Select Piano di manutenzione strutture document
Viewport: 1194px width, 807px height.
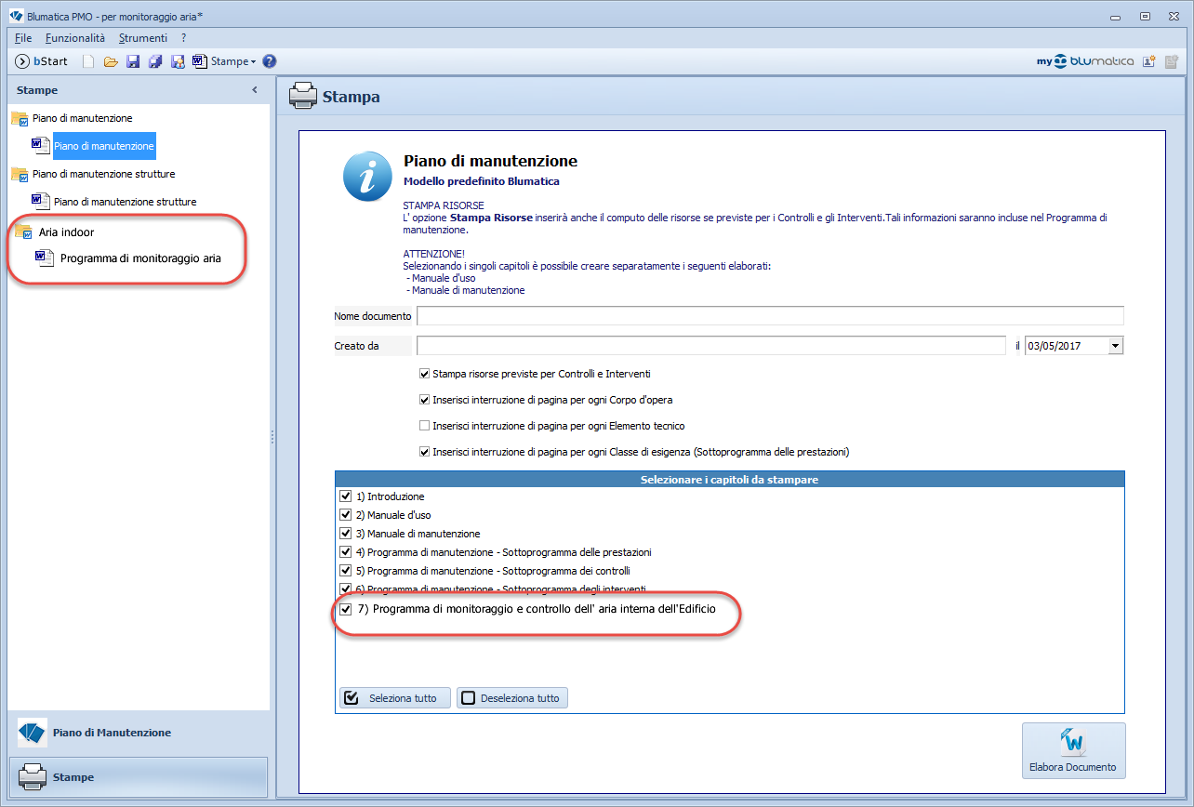pyautogui.click(x=126, y=202)
